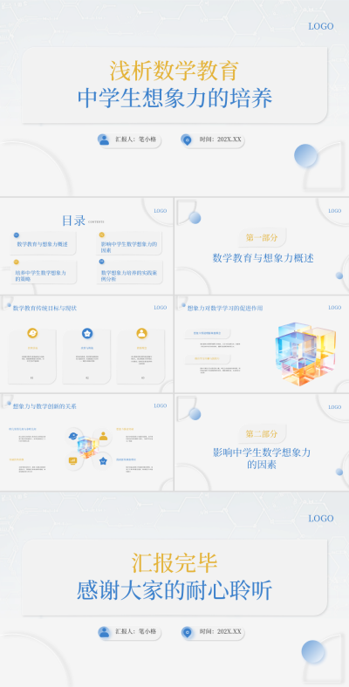Click the first card under the yellow planet icon

[32, 357]
